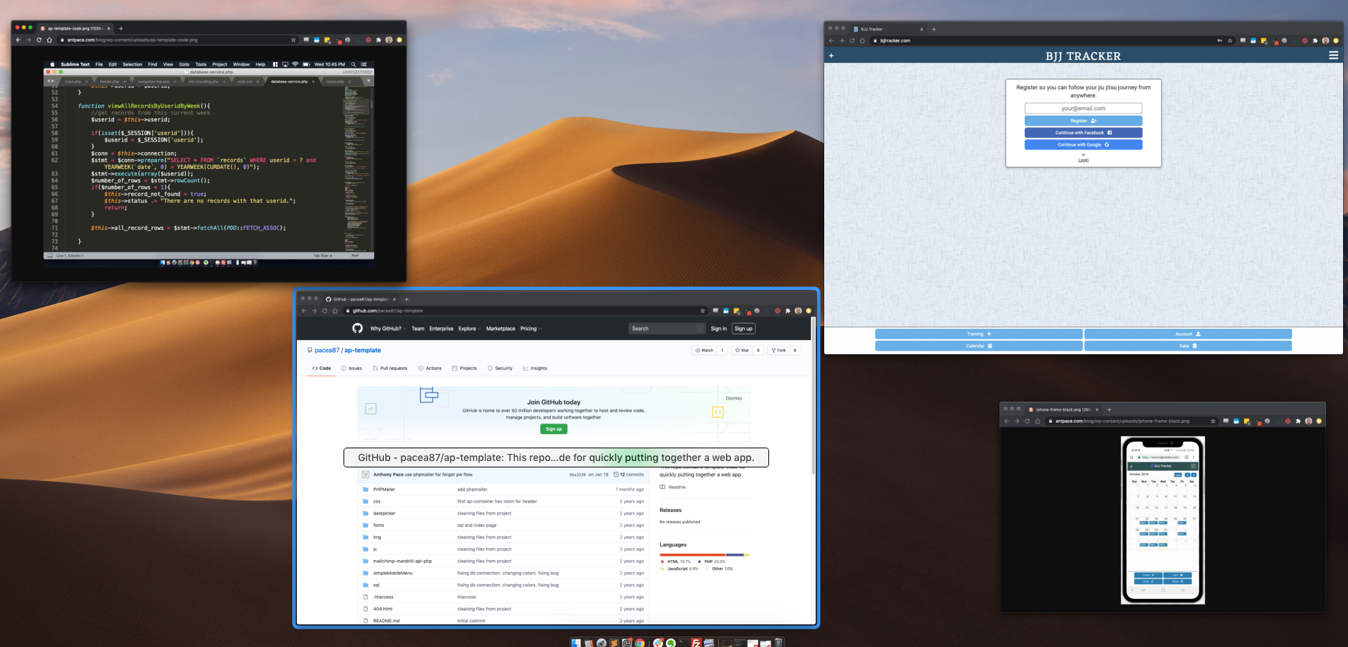
Task: Bookmark the GitHub page with the star icon
Action: click(703, 310)
